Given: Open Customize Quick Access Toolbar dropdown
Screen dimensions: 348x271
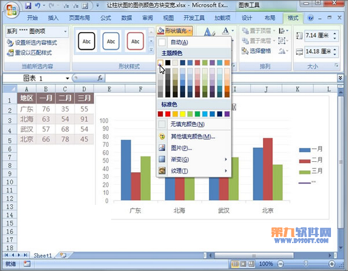Looking at the screenshot, I should [x=98, y=5].
